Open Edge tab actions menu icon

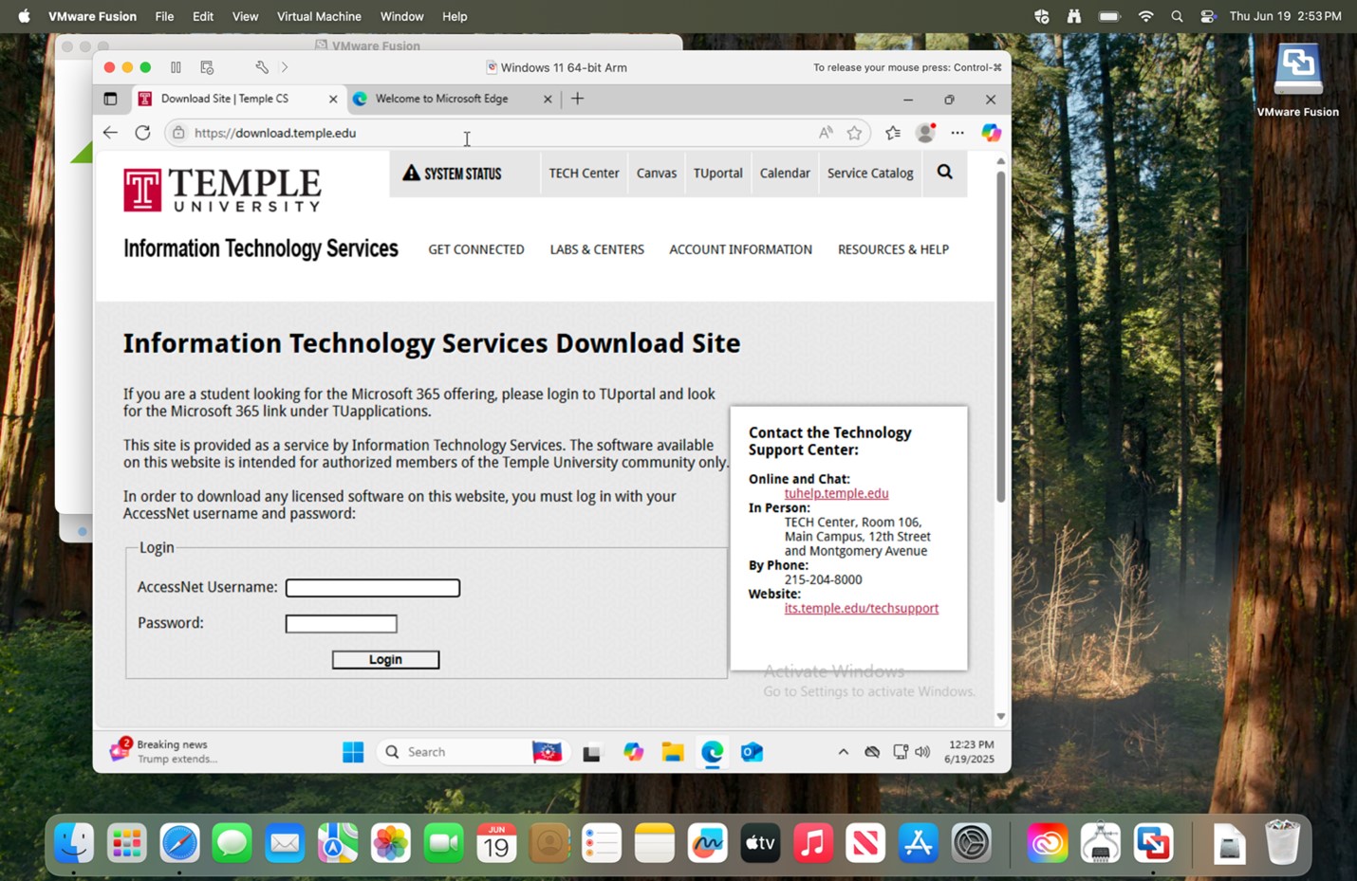pyautogui.click(x=110, y=99)
